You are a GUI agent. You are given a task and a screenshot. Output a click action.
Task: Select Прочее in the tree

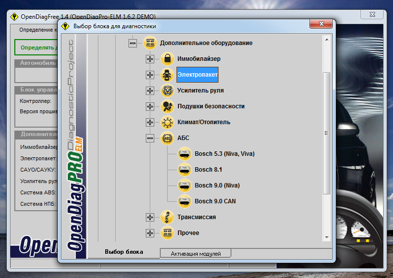coord(188,233)
